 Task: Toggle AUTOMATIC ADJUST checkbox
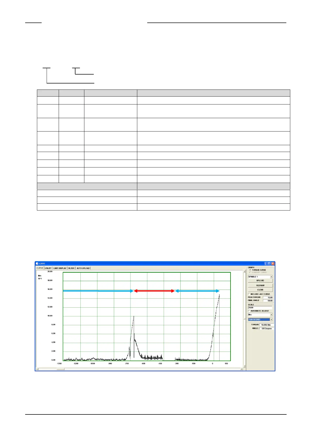click(x=249, y=311)
